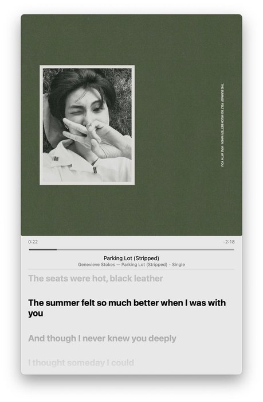
Task: Toggle the remaining time -2:18 display
Action: [x=229, y=242]
